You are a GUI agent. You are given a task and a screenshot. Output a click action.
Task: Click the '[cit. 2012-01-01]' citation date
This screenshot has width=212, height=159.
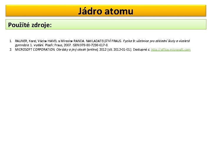120,49
